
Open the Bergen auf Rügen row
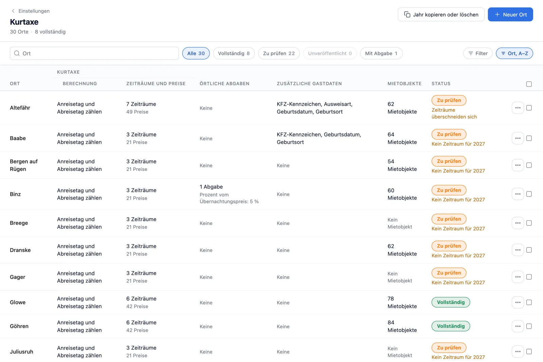point(271,165)
